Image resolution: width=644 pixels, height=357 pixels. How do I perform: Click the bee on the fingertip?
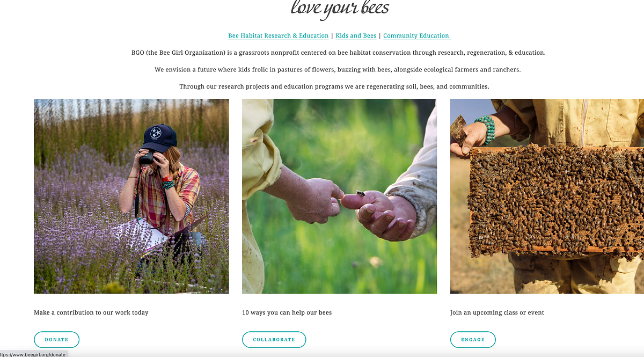(361, 193)
